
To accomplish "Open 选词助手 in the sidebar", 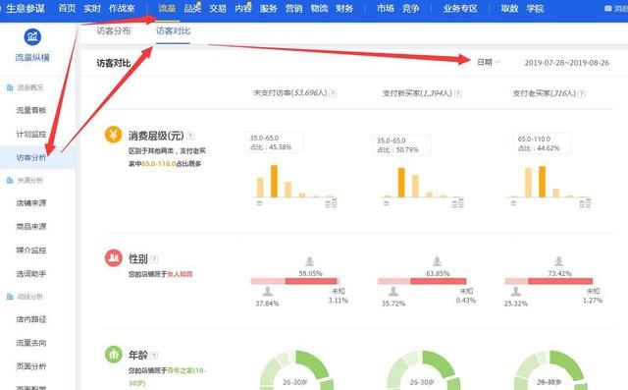I will pos(31,274).
